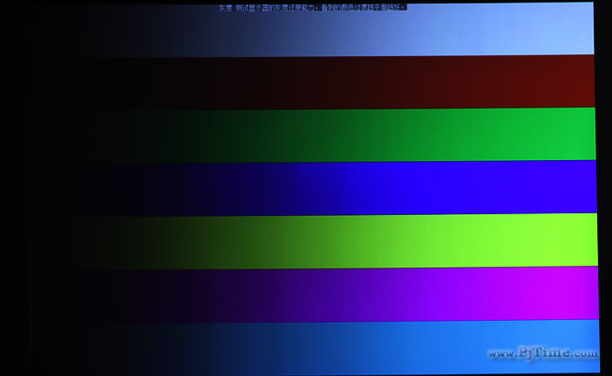Image resolution: width=612 pixels, height=376 pixels.
Task: Click the bright end of the magenta bar
Action: tap(568, 293)
